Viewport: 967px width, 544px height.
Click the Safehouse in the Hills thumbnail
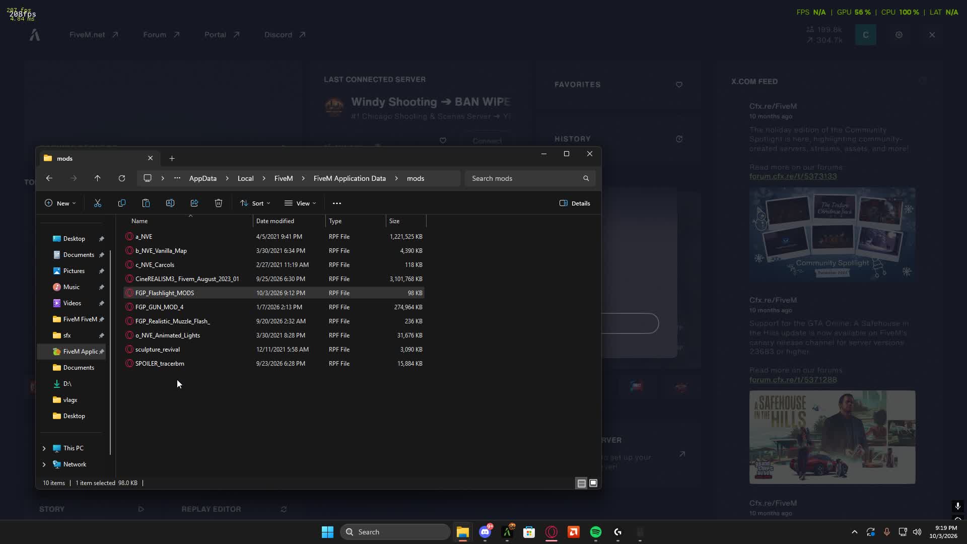pyautogui.click(x=832, y=437)
